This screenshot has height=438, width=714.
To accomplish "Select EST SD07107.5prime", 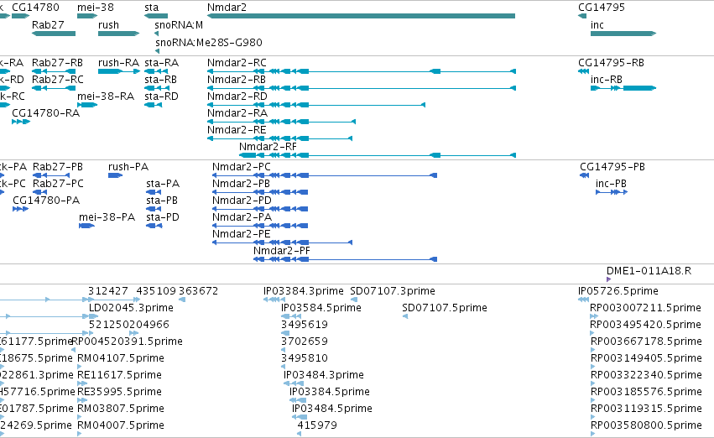I will [404, 316].
